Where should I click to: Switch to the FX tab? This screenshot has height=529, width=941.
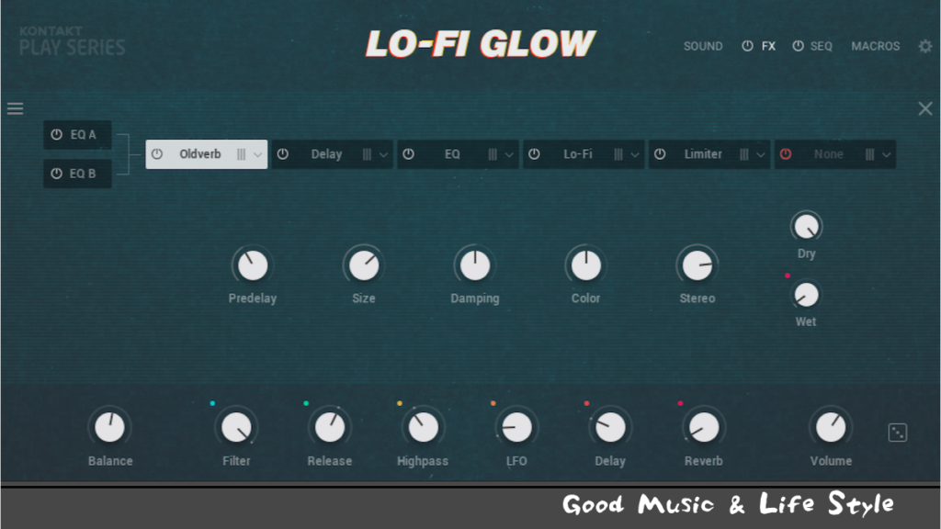pos(769,46)
